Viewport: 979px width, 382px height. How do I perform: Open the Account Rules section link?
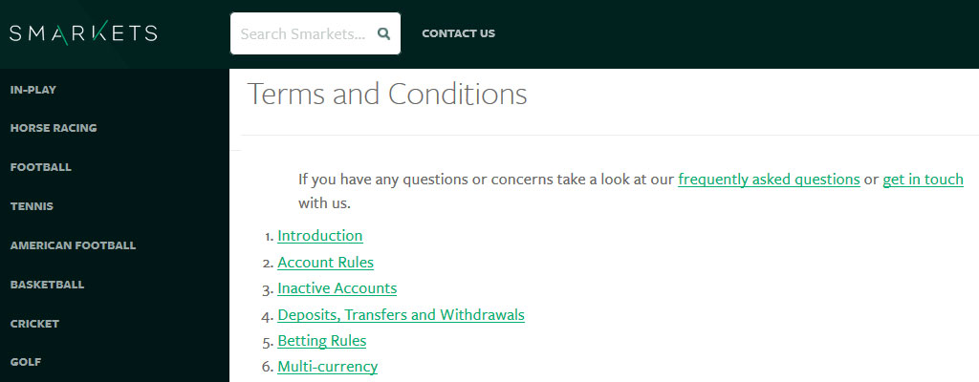click(326, 263)
